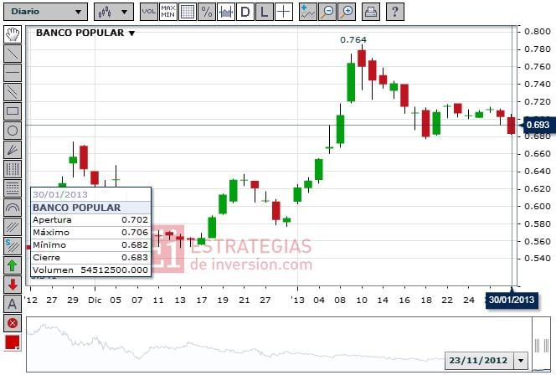This screenshot has width=556, height=375.
Task: Toggle the D button in toolbar
Action: tap(245, 12)
